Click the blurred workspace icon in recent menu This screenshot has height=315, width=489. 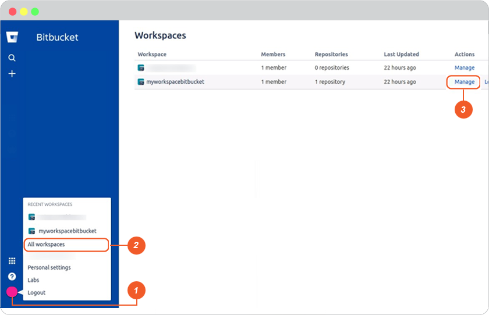31,217
